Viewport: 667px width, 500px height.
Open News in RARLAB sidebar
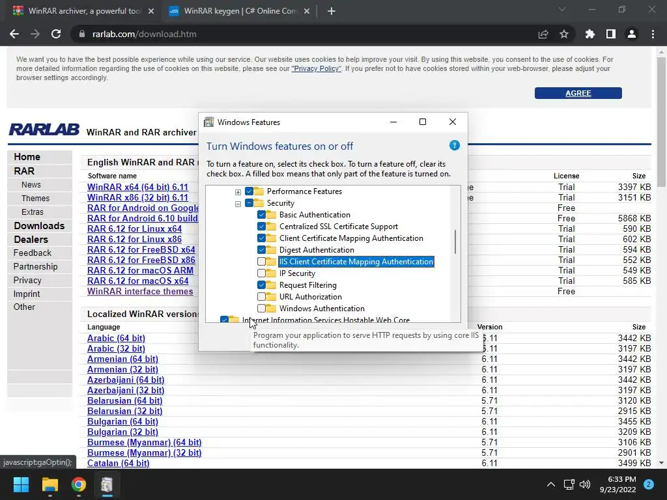[x=31, y=184]
